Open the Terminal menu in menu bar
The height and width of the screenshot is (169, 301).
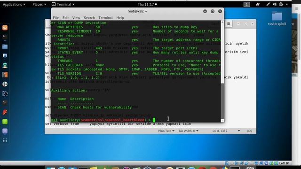pyautogui.click(x=105, y=18)
